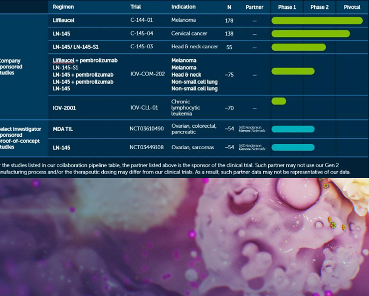Click Ovarian, colorectal, pancreatic indication
The height and width of the screenshot is (296, 369).
pyautogui.click(x=194, y=129)
